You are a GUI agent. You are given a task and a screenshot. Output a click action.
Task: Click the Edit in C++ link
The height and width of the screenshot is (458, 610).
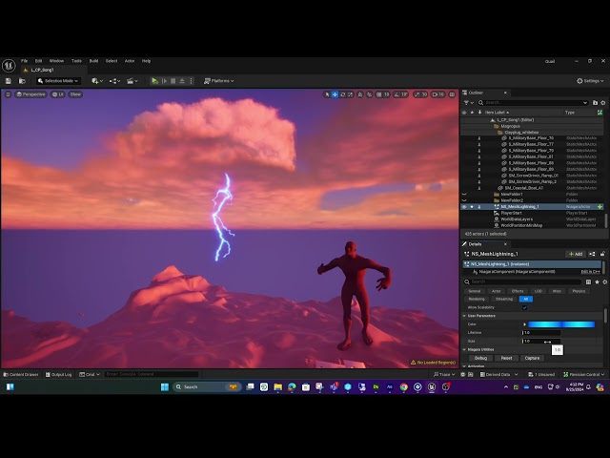click(x=590, y=272)
